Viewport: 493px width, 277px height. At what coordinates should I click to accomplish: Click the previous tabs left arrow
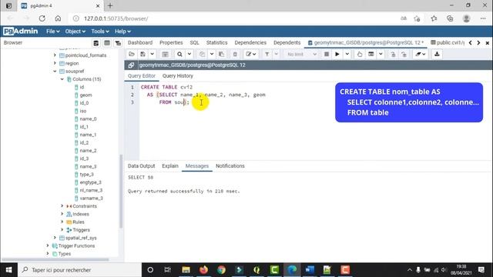point(471,43)
